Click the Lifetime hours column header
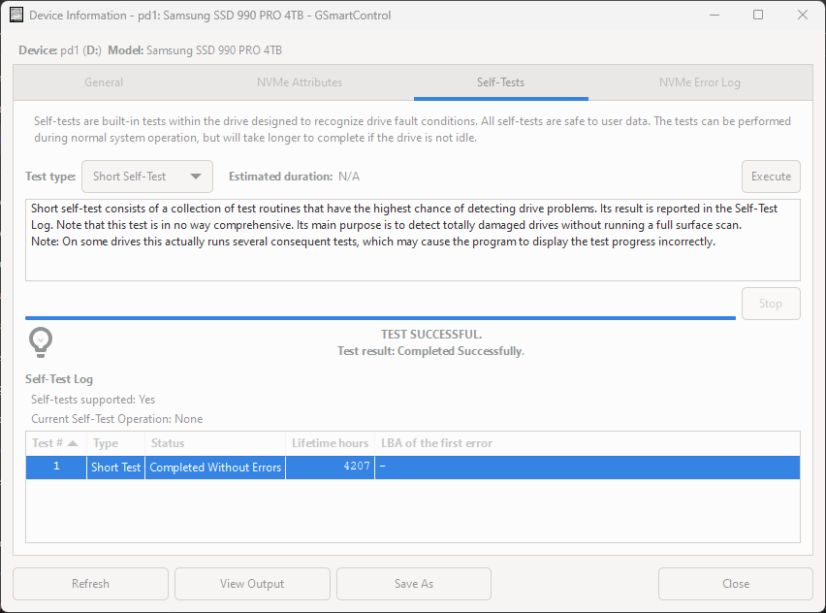 click(330, 442)
